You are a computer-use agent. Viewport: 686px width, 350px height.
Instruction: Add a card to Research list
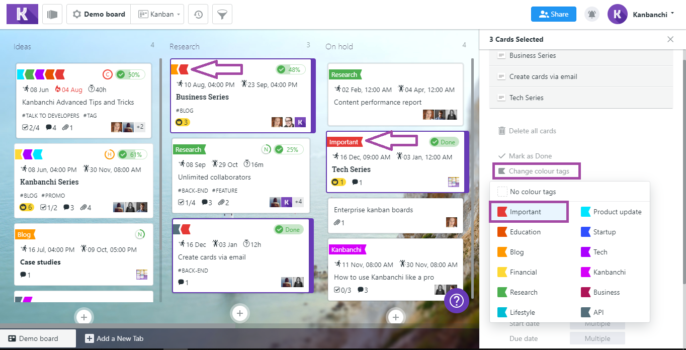(240, 313)
